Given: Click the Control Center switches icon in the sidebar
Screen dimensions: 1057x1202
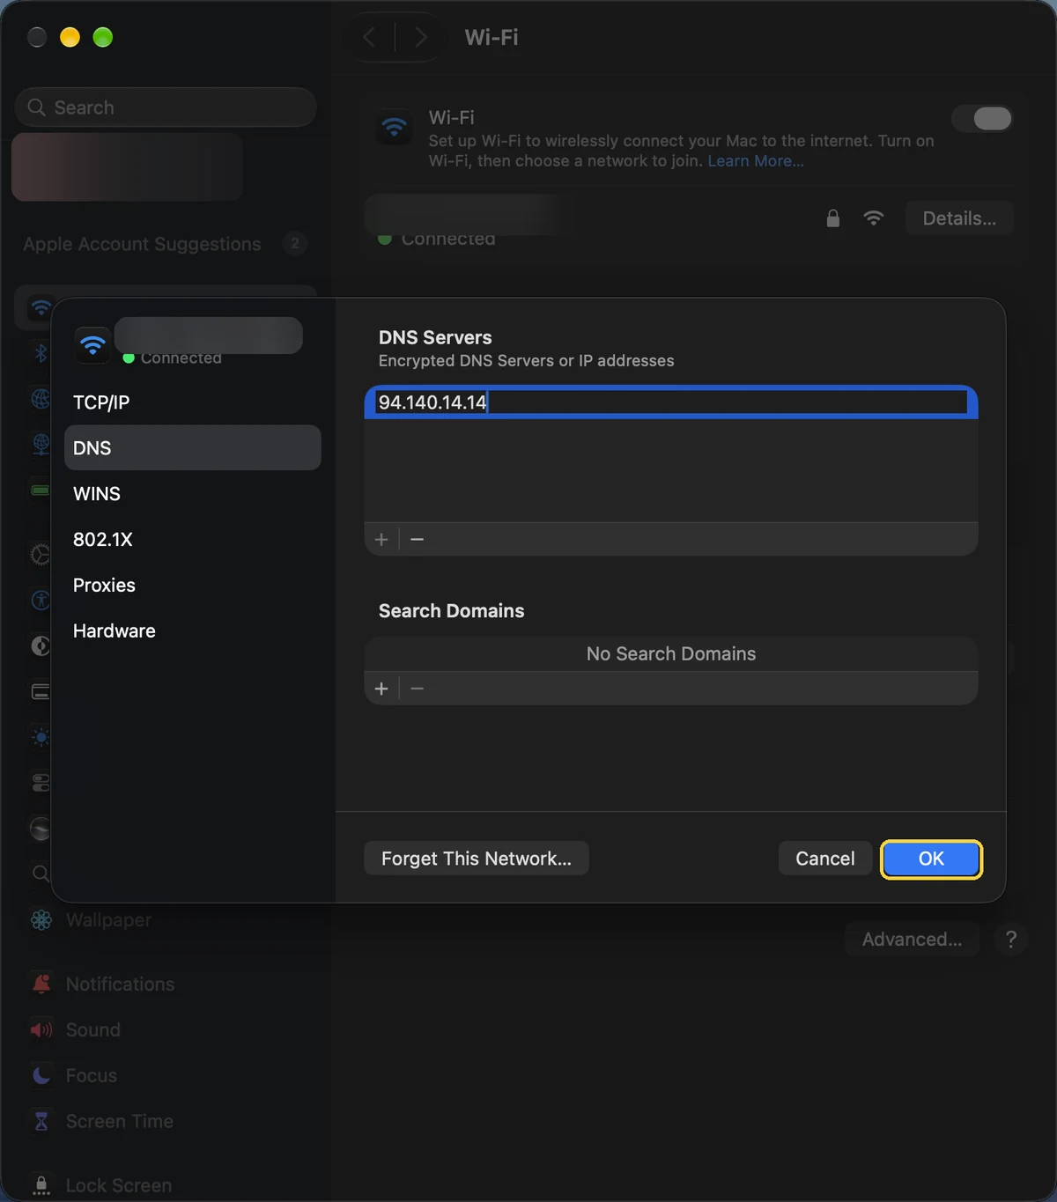Looking at the screenshot, I should tap(41, 783).
